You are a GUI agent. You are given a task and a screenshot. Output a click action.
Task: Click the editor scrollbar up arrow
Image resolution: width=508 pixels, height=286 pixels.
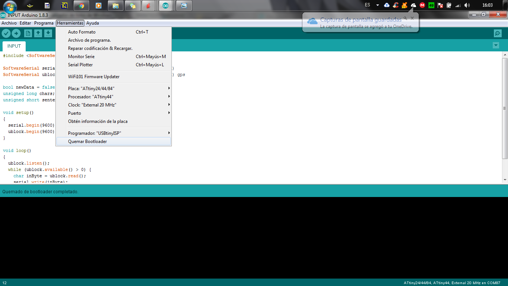[505, 55]
